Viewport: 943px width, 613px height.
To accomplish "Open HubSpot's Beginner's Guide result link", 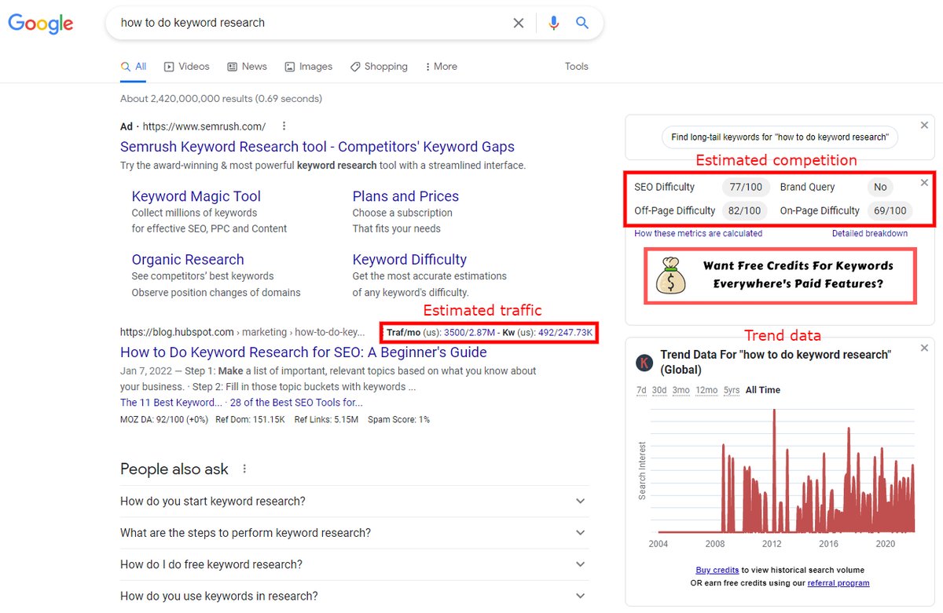I will 303,352.
